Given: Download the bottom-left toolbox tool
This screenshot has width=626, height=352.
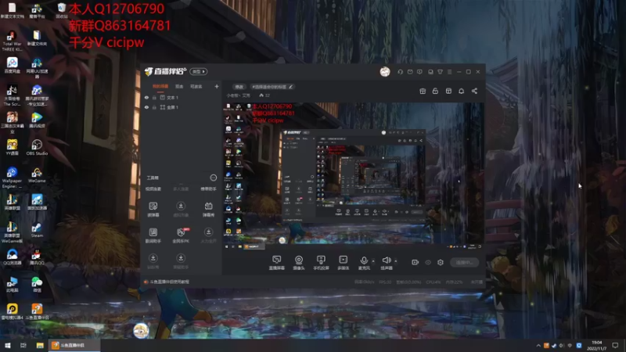Looking at the screenshot, I should click(153, 261).
